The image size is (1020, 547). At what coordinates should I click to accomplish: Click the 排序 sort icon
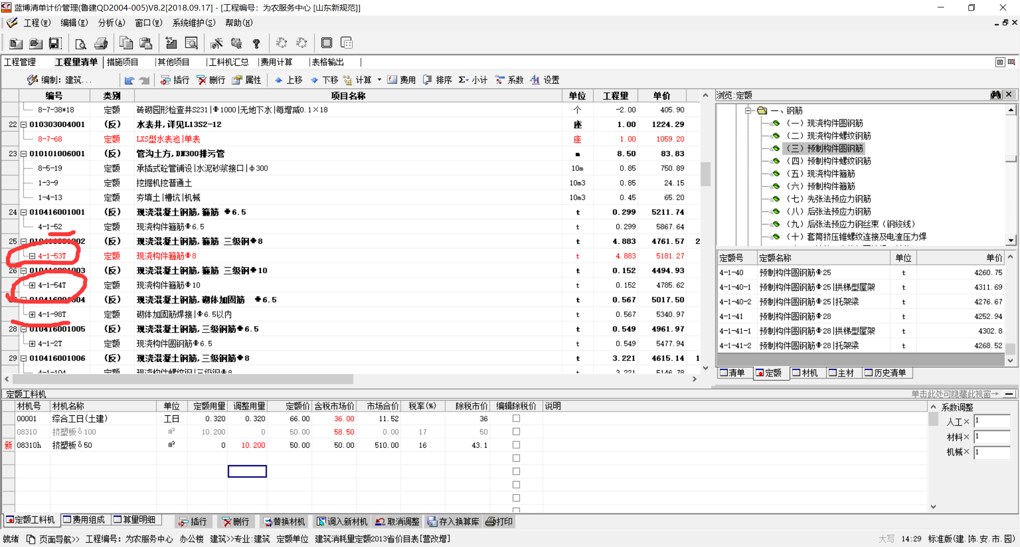tap(428, 80)
